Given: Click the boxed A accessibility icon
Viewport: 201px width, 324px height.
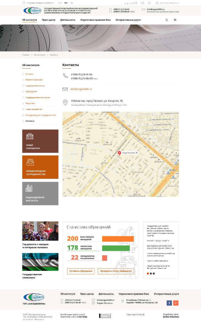Looking at the screenshot, I should tap(149, 3).
